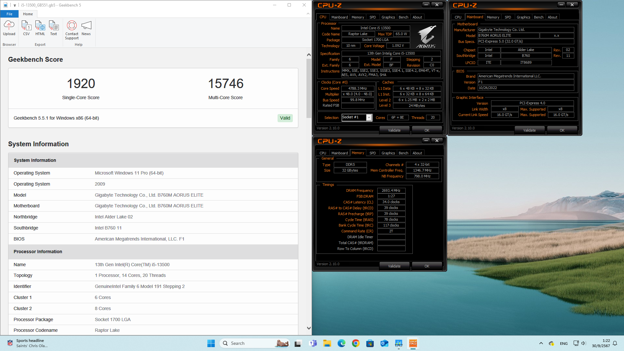Click single-core score 1920
Screen dimensions: 624x351
coord(81,84)
